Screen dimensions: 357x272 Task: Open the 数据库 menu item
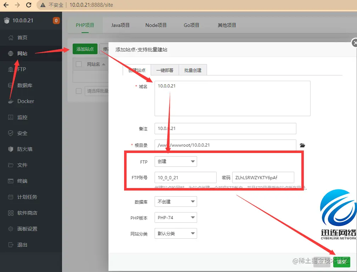(31, 85)
